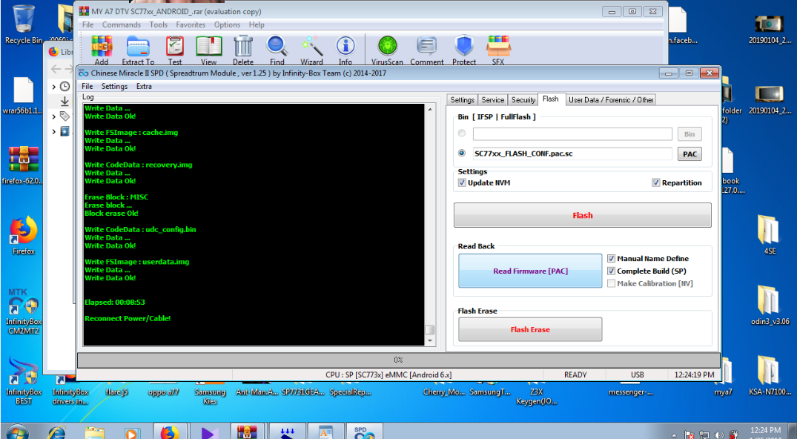Click Firefox icon in the taskbar
The height and width of the screenshot is (439, 797).
(x=170, y=432)
